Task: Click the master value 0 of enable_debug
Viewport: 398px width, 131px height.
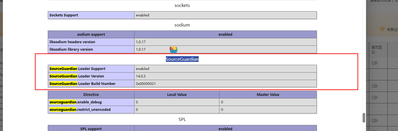Action: tap(222, 102)
